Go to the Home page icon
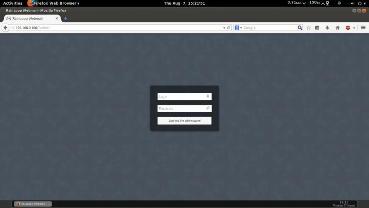The height and width of the screenshot is (208, 369). point(338,27)
